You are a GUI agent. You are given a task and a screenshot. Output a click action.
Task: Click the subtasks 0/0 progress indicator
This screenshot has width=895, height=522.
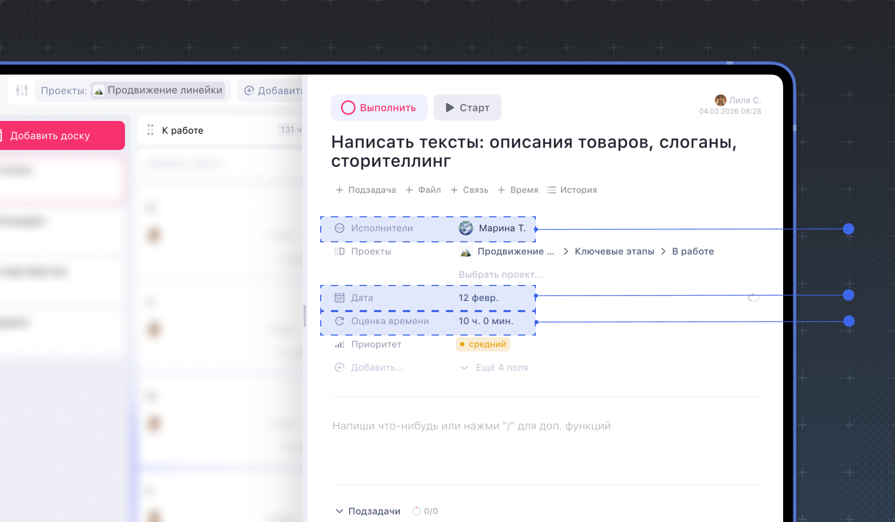tap(425, 511)
